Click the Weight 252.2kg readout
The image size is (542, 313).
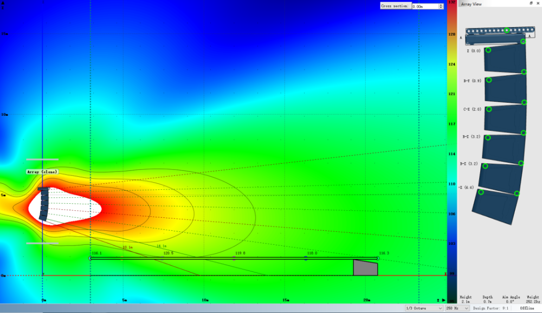click(x=533, y=299)
